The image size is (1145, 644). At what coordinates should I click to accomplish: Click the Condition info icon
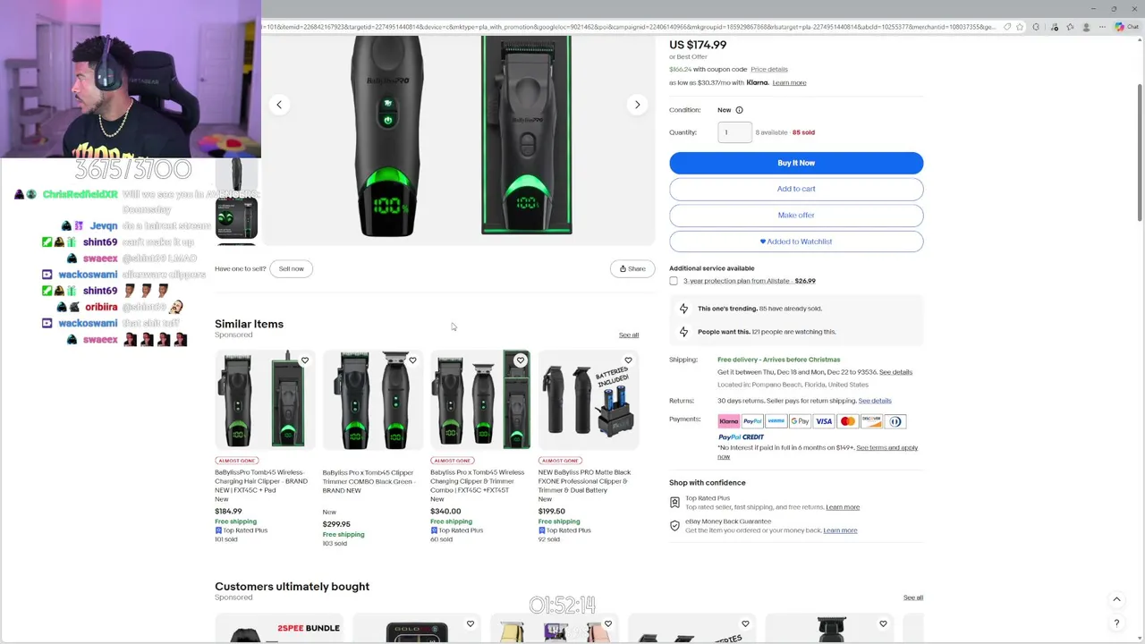pyautogui.click(x=739, y=110)
